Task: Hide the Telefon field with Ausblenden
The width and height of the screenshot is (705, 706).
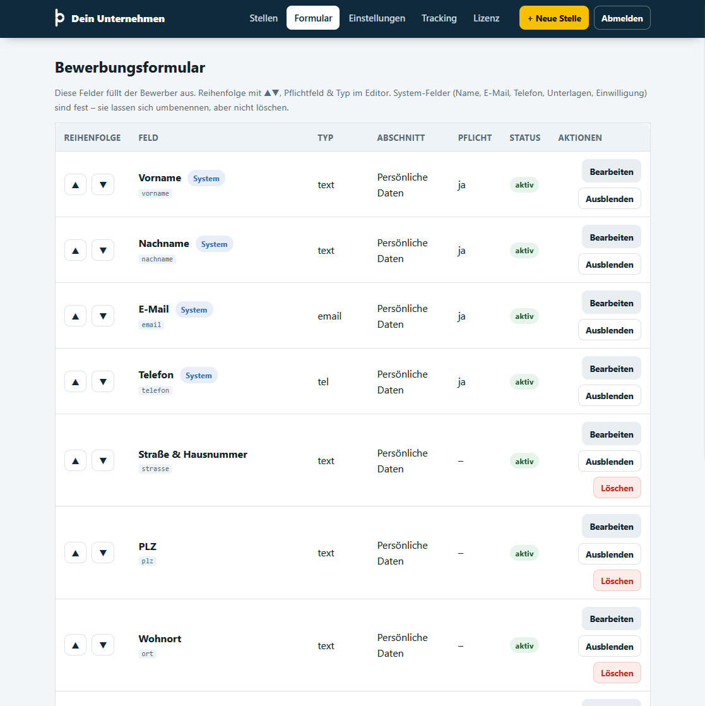Action: [x=610, y=396]
